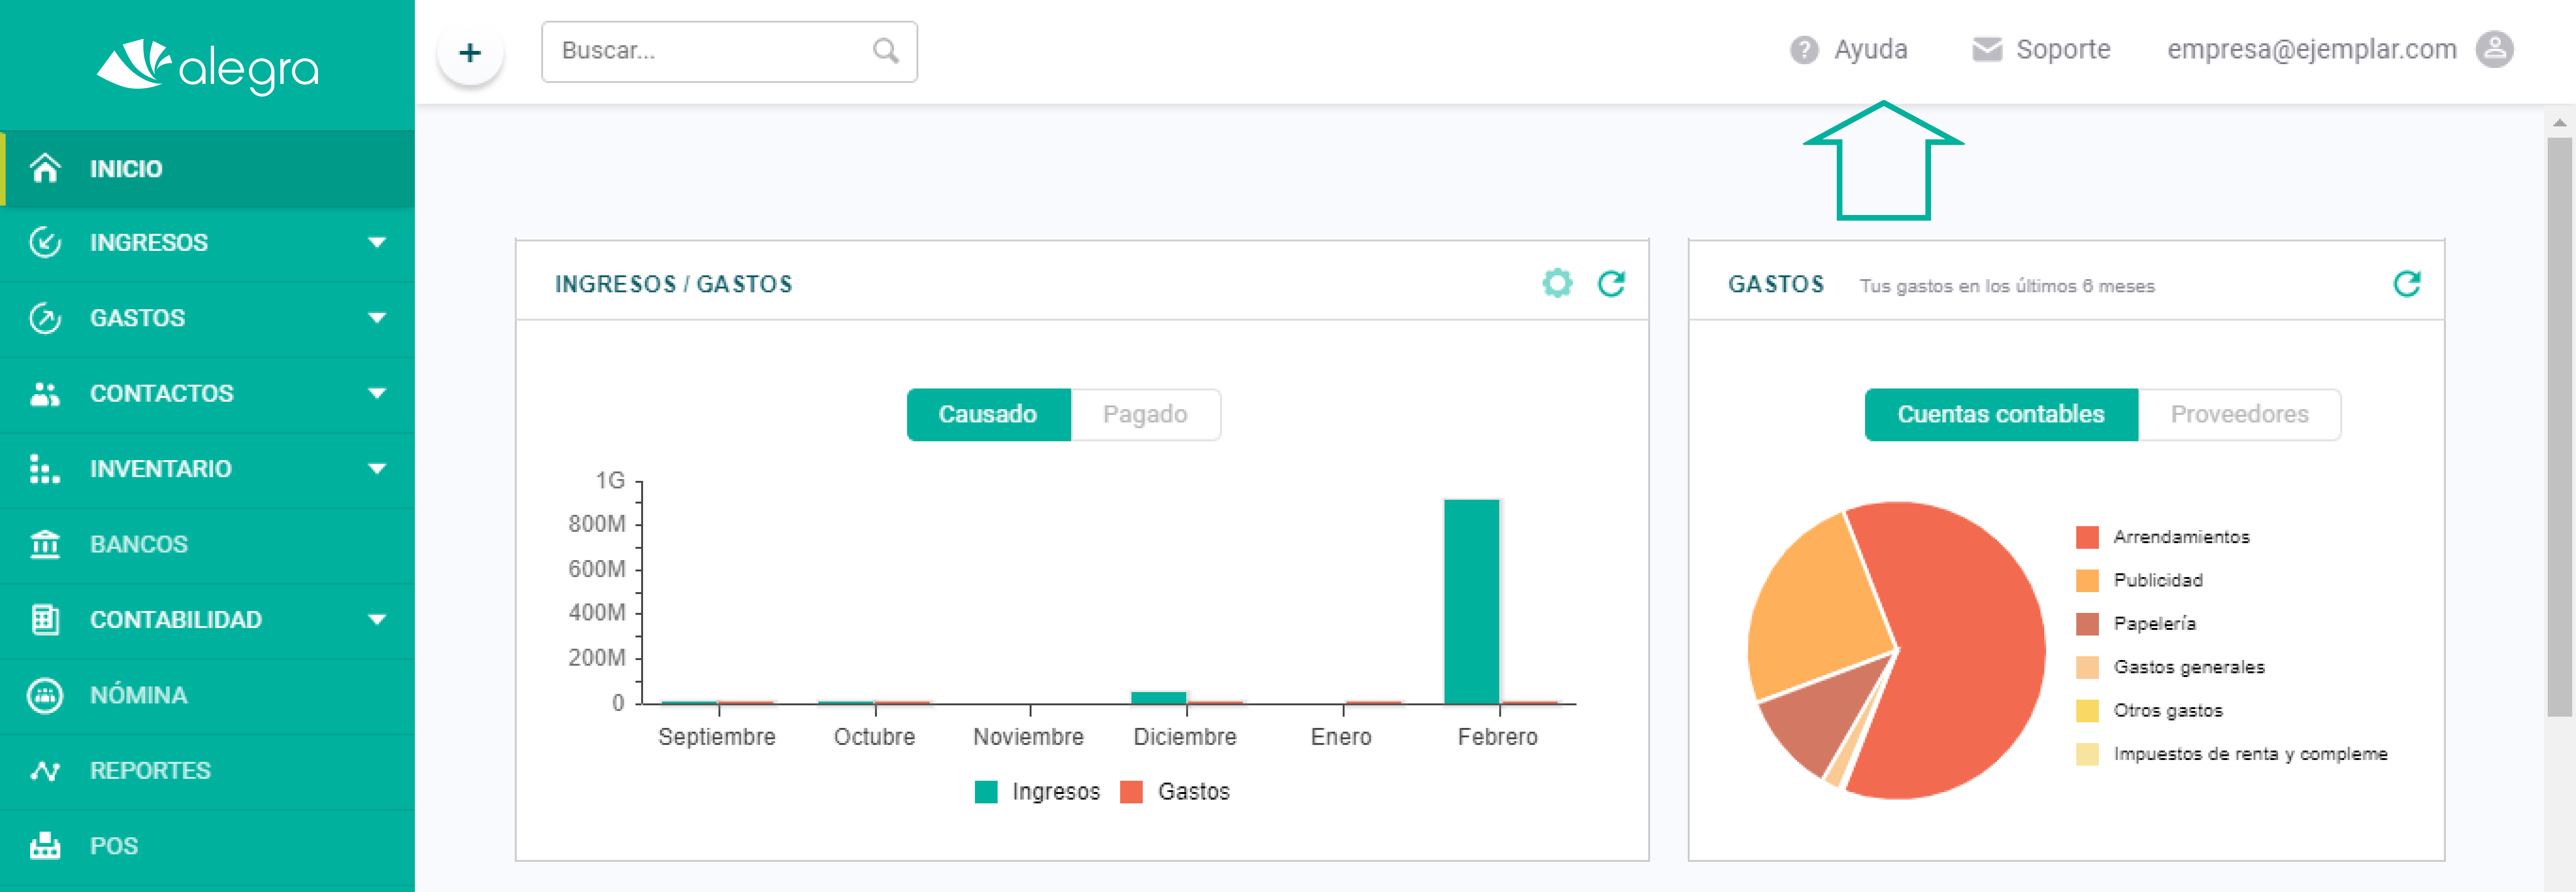Click the Arrendamientos legend color swatch
This screenshot has height=892, width=2576.
pos(2087,537)
